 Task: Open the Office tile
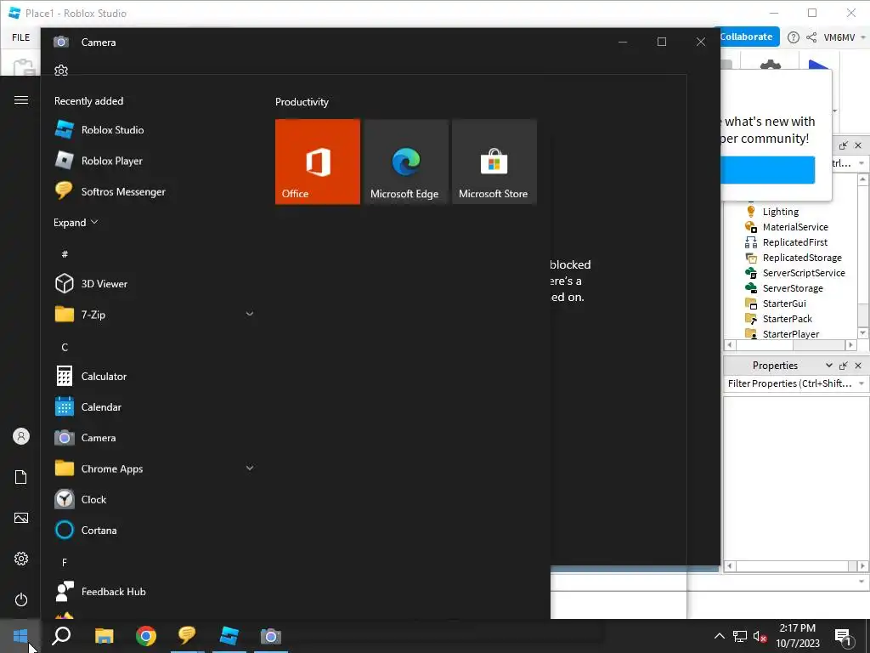pos(318,162)
